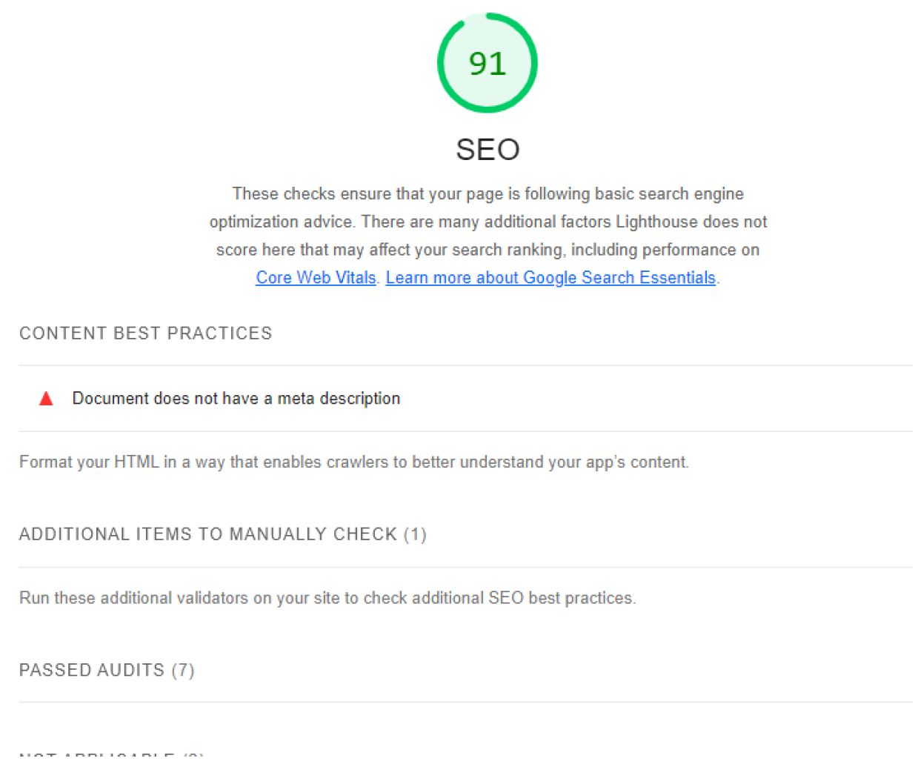This screenshot has width=915, height=767.
Task: Click the green circular SEO score gauge
Action: [487, 63]
